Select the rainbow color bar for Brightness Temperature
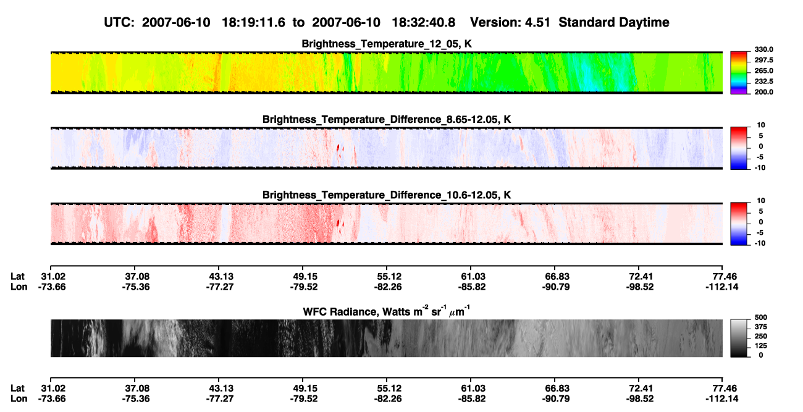 [x=739, y=73]
